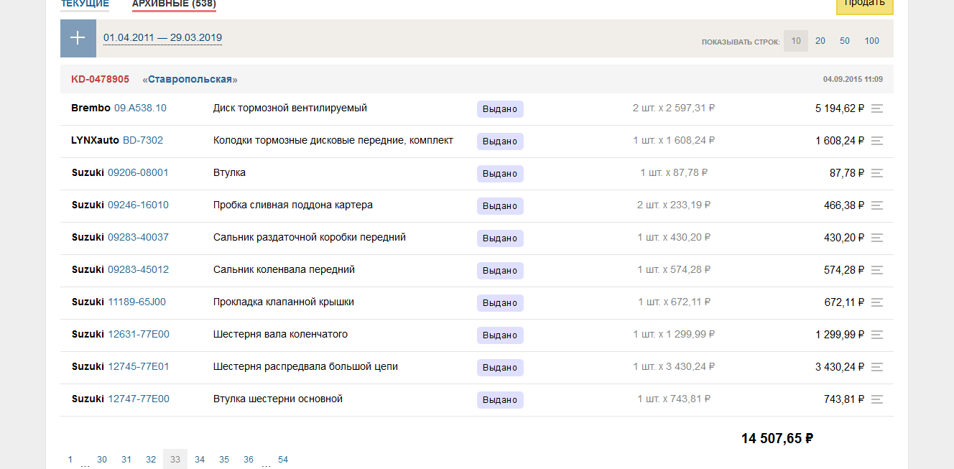954x469 pixels.
Task: Show 10 rows per page
Action: [796, 41]
